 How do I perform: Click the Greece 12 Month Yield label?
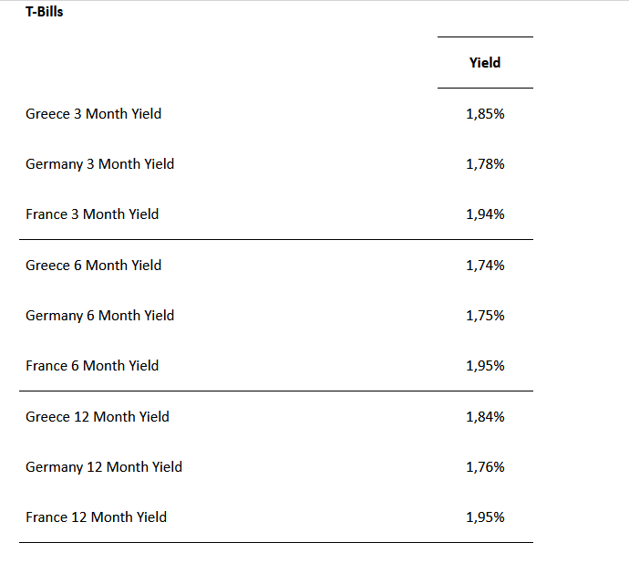pos(98,417)
